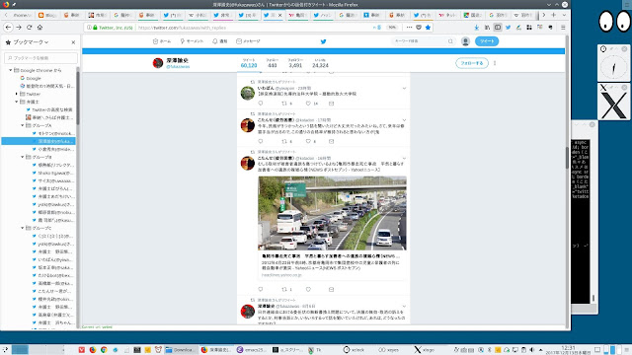Select the フォロー 440 profile tab
The height and width of the screenshot is (355, 632).
click(273, 63)
